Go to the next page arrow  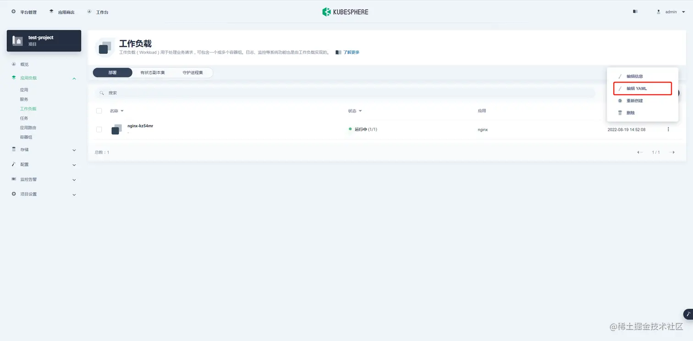click(x=672, y=152)
